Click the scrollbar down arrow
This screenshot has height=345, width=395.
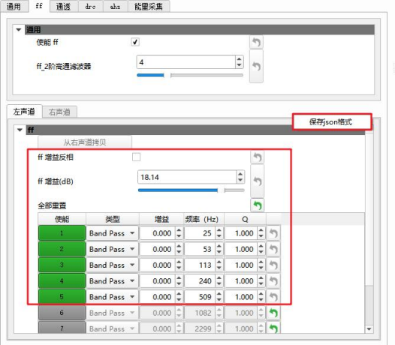pos(369,329)
